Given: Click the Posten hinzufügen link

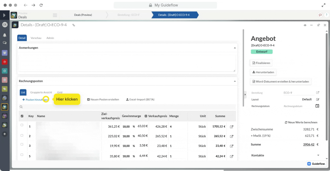Looking at the screenshot, I should pyautogui.click(x=35, y=99).
